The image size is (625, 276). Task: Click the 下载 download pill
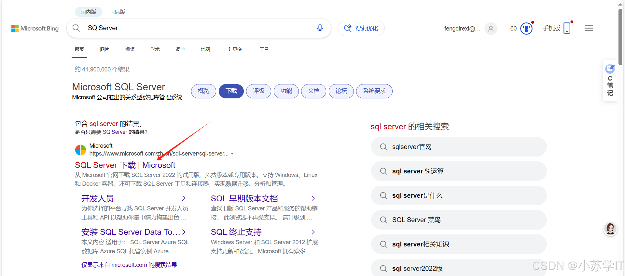[x=231, y=91]
